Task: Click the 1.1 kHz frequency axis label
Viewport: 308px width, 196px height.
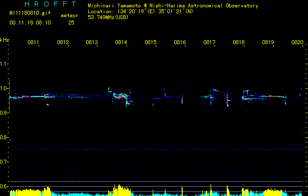Action: coord(4,64)
